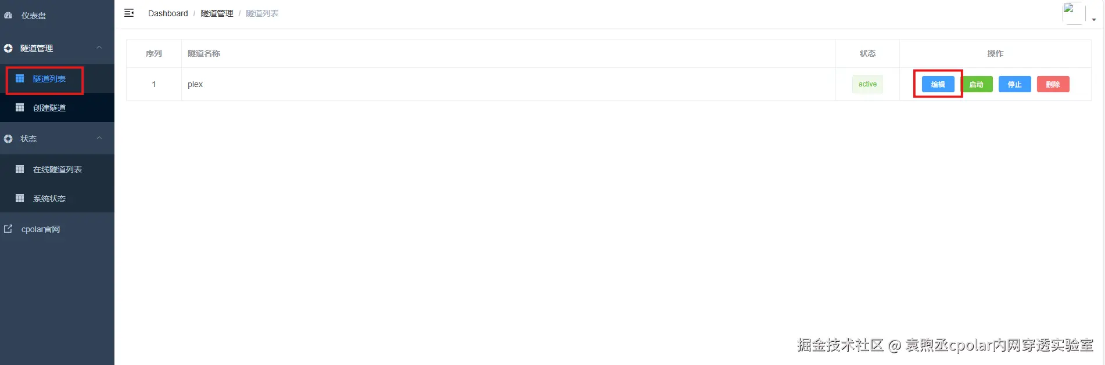Click the external link icon beside cpolar官网
1105x365 pixels.
point(8,229)
